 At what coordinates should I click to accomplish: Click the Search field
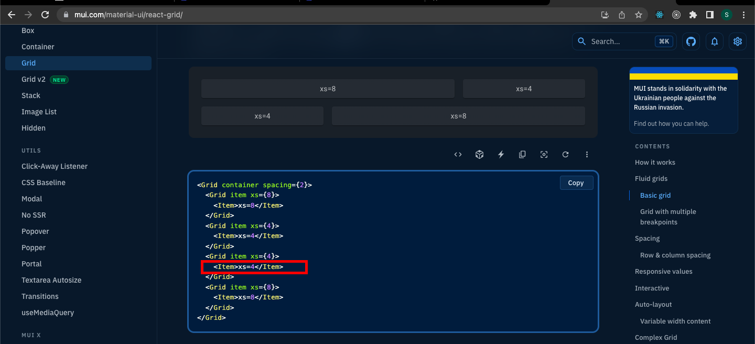tap(619, 41)
